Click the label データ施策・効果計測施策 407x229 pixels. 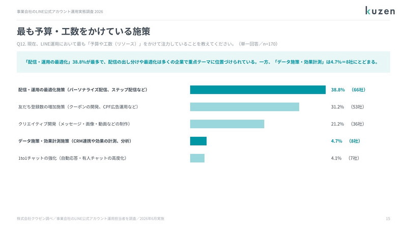click(x=75, y=141)
